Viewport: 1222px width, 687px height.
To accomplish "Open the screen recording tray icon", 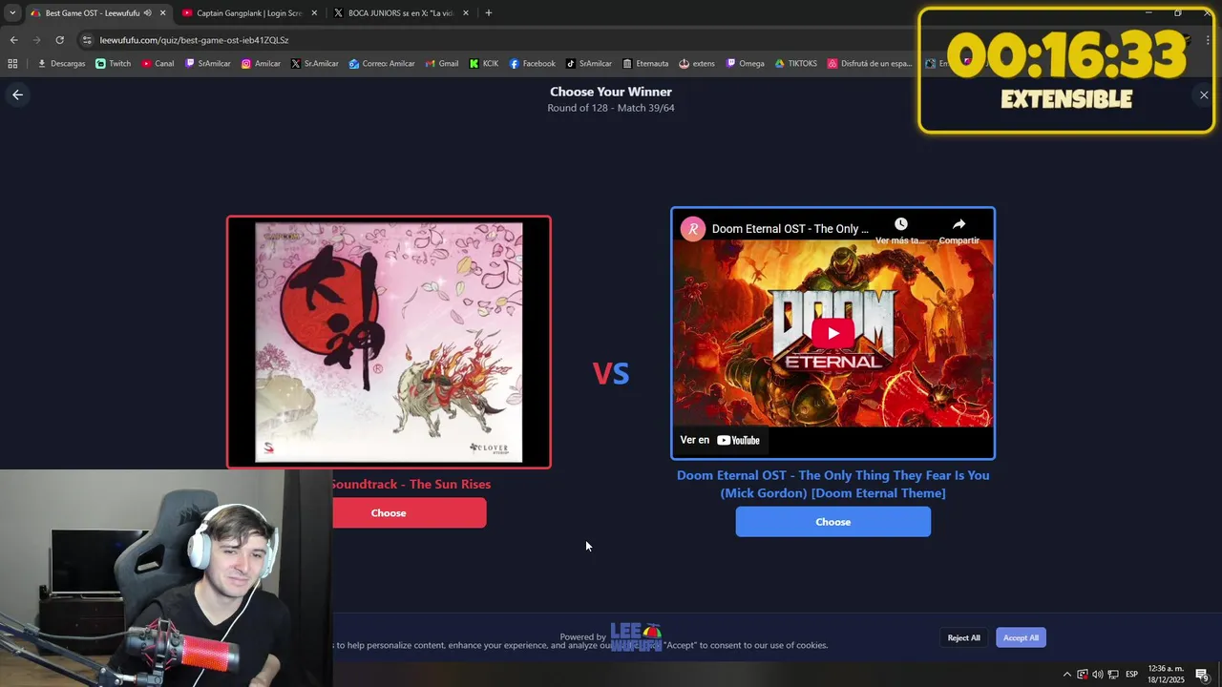I will pyautogui.click(x=1082, y=675).
